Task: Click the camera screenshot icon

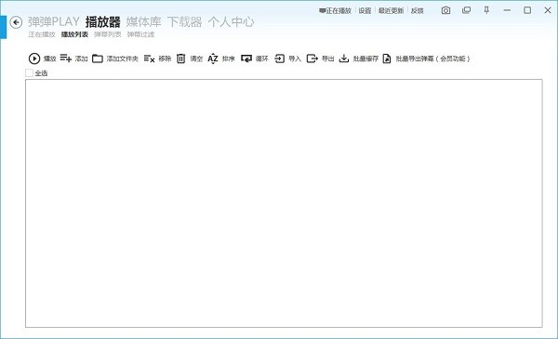Action: (x=445, y=10)
